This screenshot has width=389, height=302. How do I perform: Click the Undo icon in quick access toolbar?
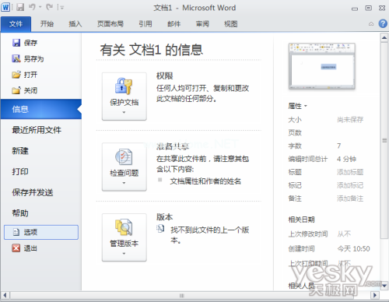[x=32, y=7]
